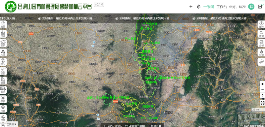Toggle the 3D view mode
Screen dimensions: 265x127
pyautogui.click(x=261, y=62)
